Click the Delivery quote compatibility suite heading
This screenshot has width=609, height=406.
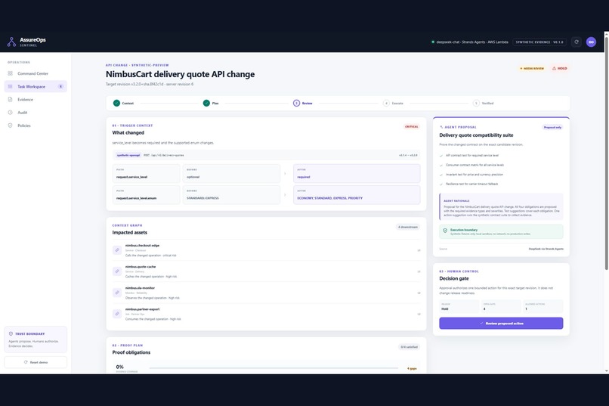coord(476,135)
